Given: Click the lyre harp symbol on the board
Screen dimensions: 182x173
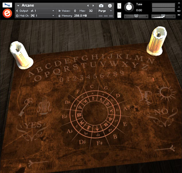Looking at the screenshot, I should click(x=44, y=106).
